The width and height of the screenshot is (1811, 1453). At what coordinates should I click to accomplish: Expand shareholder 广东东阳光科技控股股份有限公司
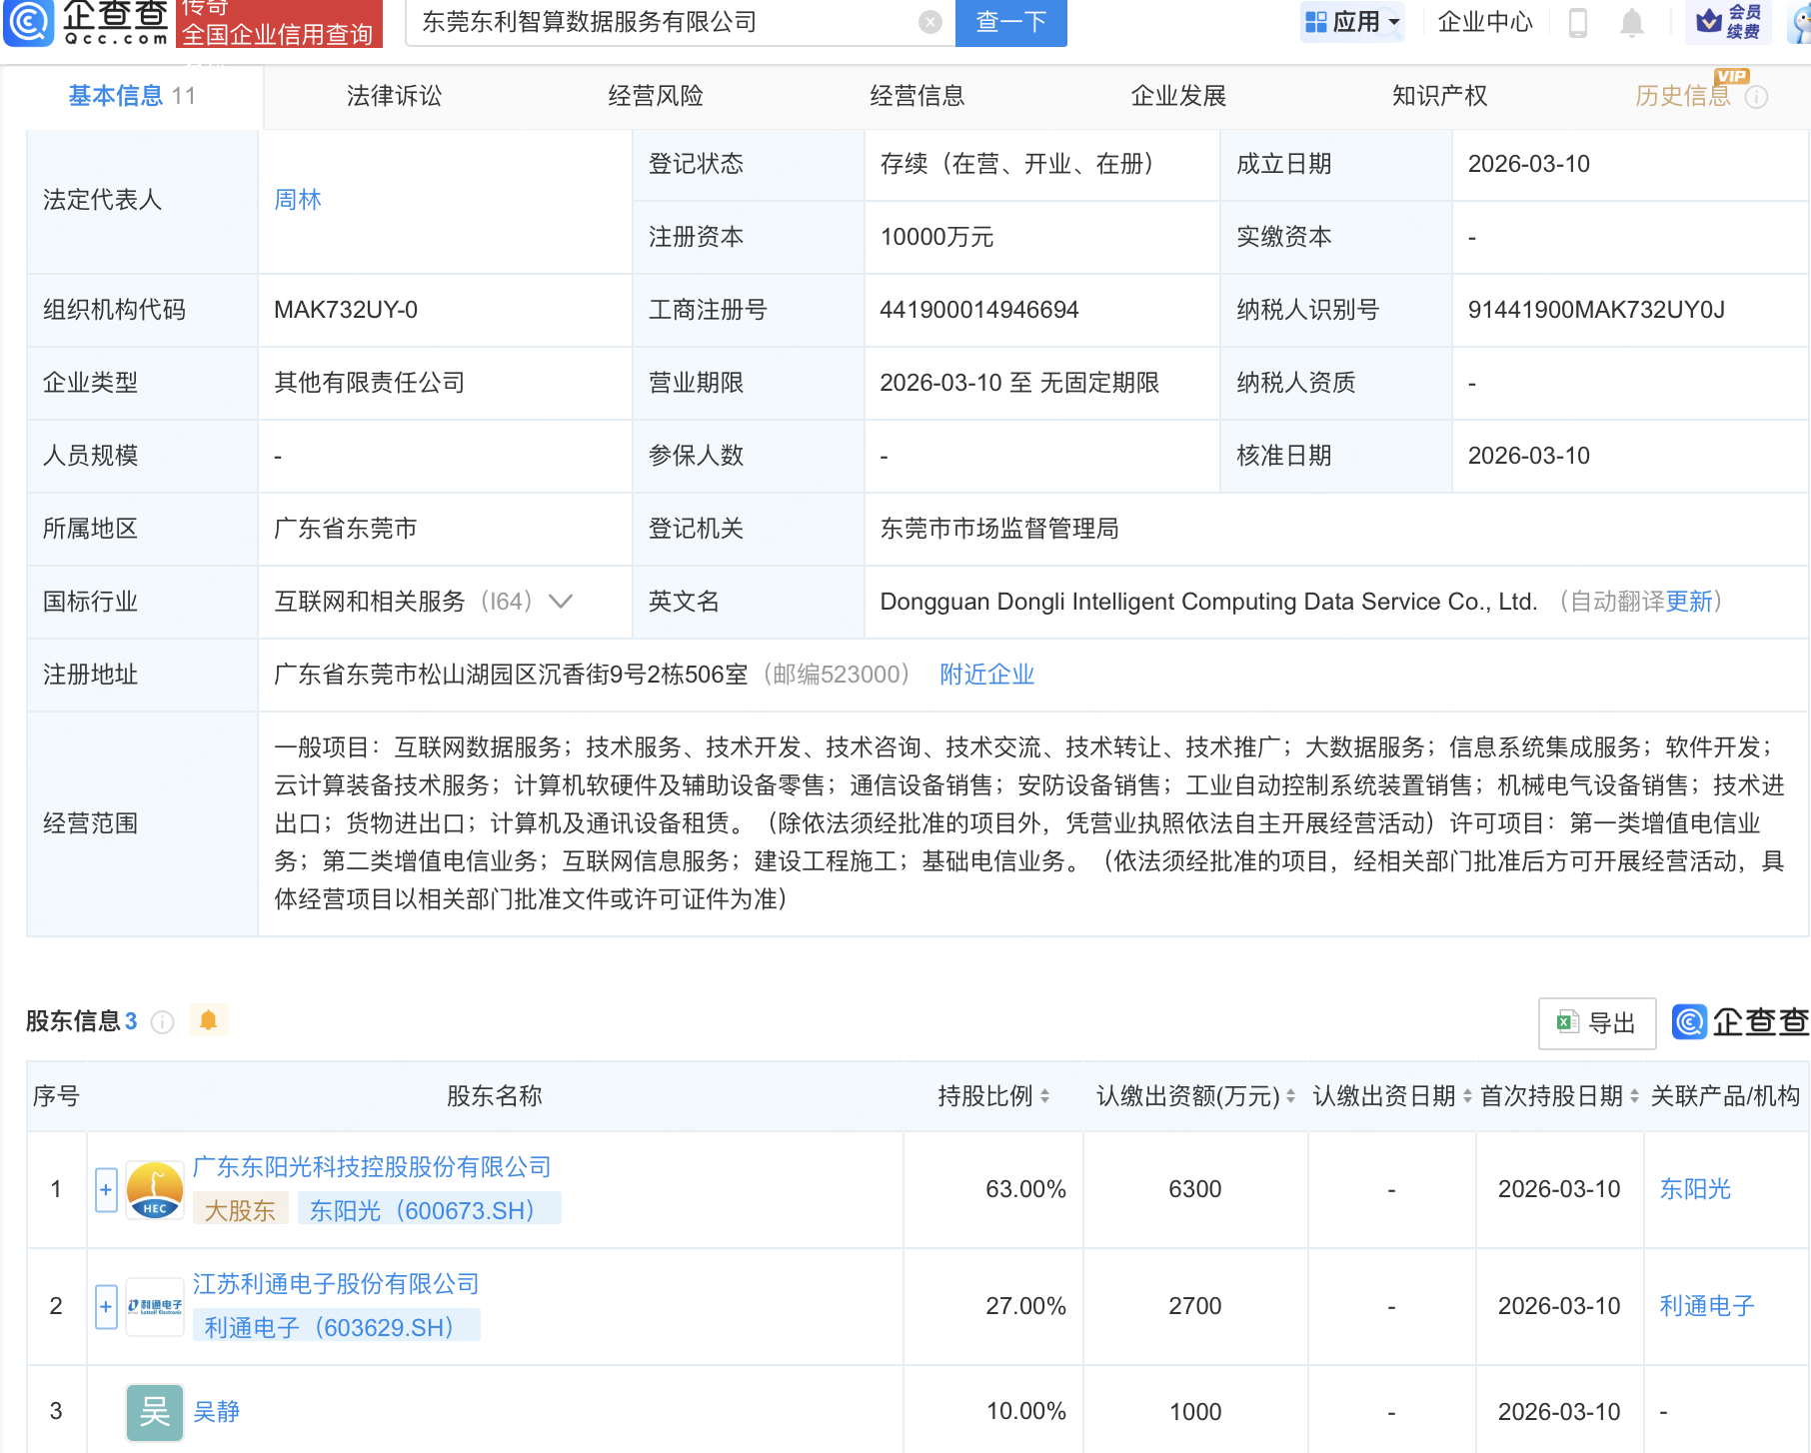tap(105, 1189)
